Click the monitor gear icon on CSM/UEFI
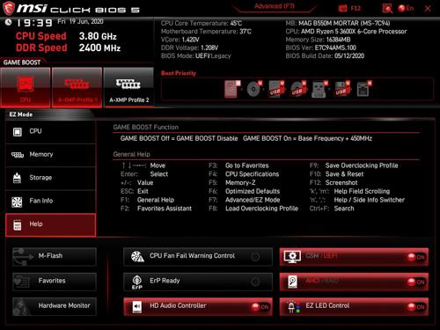Screen dimensions: 440x330 (x=292, y=257)
